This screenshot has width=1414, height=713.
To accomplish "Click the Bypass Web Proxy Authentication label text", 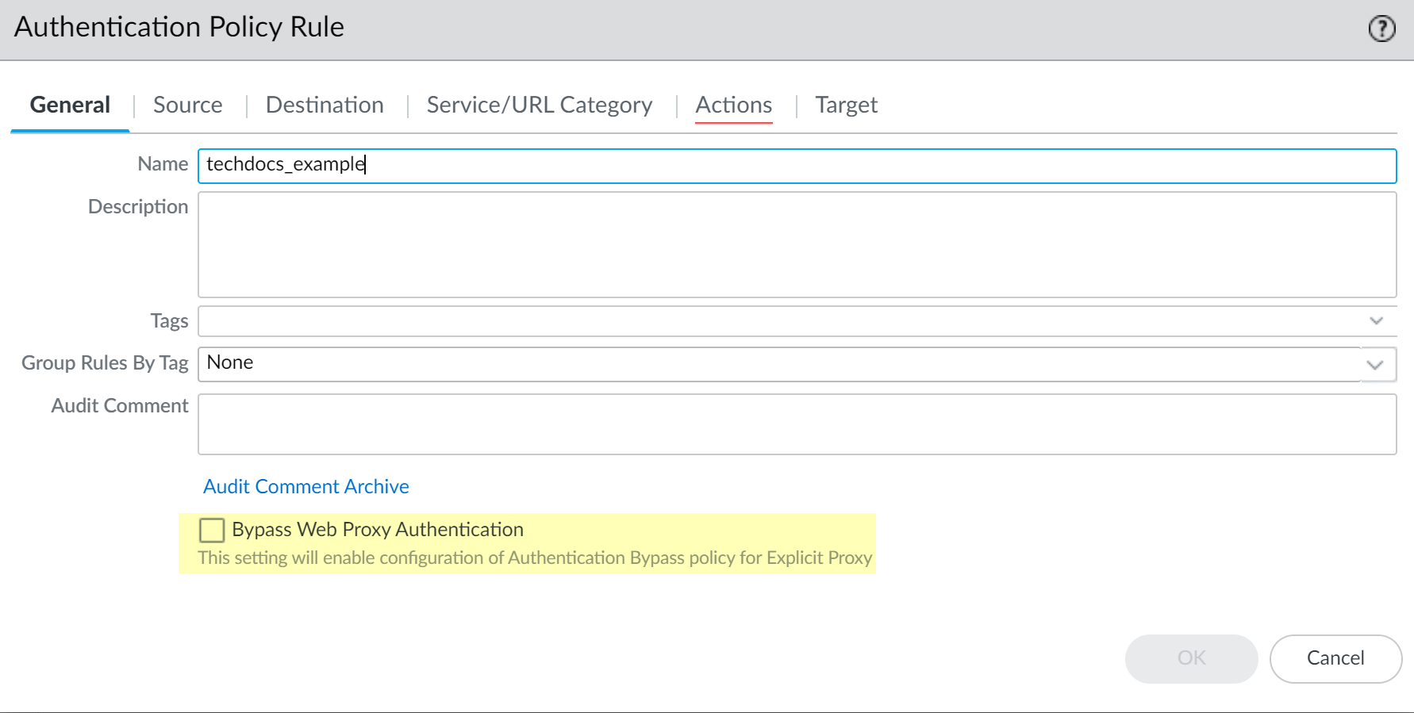I will click(378, 529).
